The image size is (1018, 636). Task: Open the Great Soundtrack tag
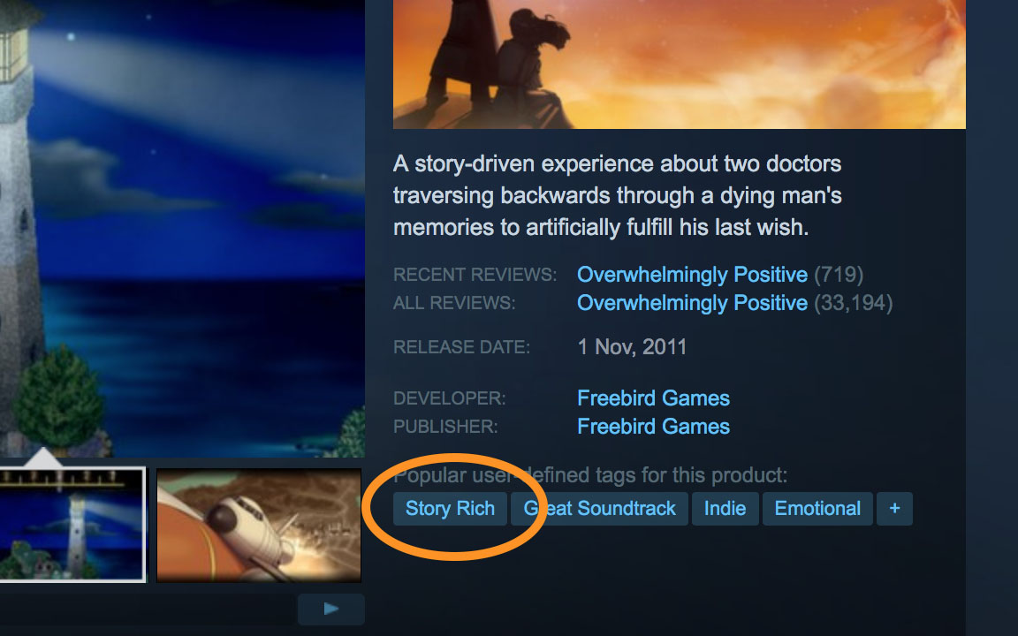599,509
